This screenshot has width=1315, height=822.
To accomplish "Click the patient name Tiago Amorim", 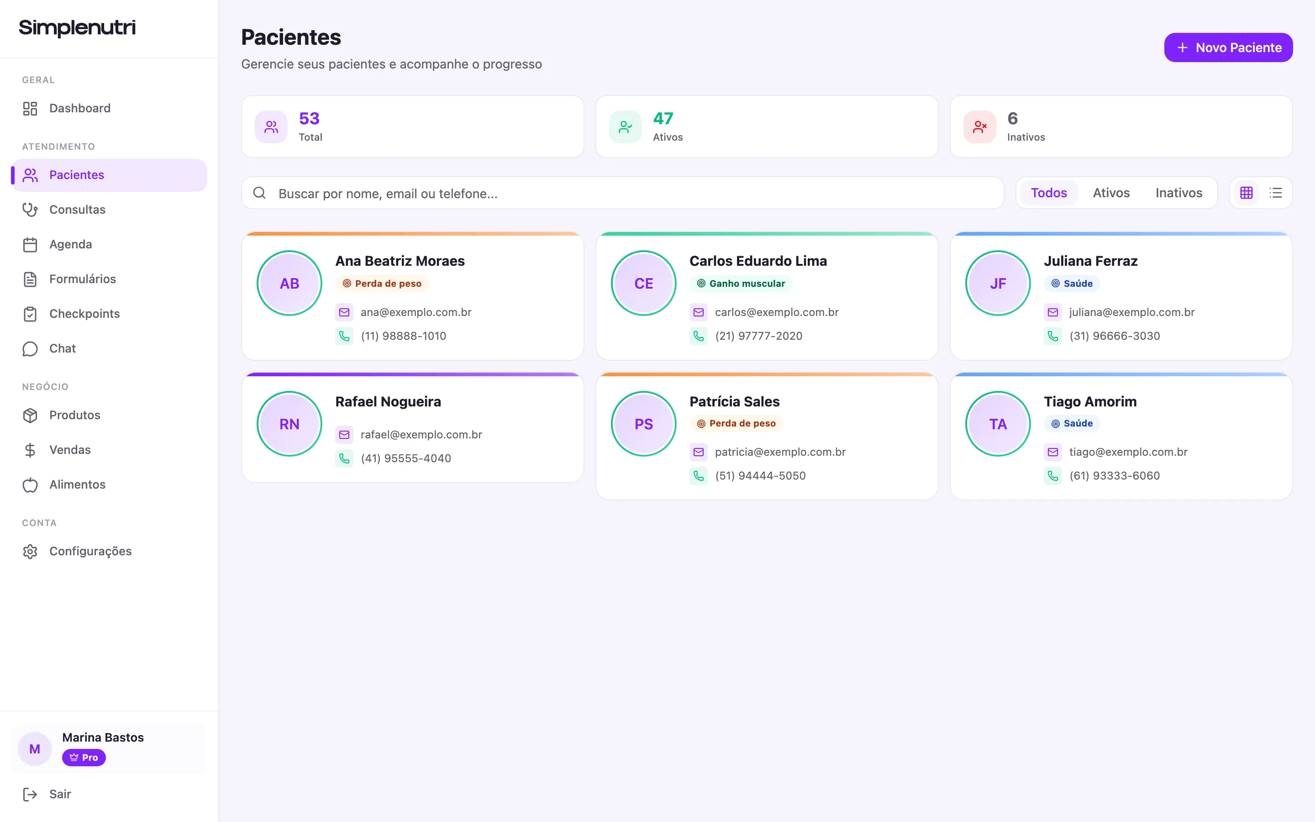I will point(1090,402).
